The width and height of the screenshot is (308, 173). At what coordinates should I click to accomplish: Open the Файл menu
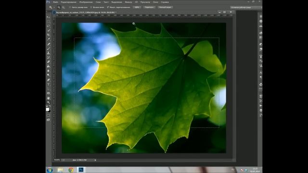[55, 2]
